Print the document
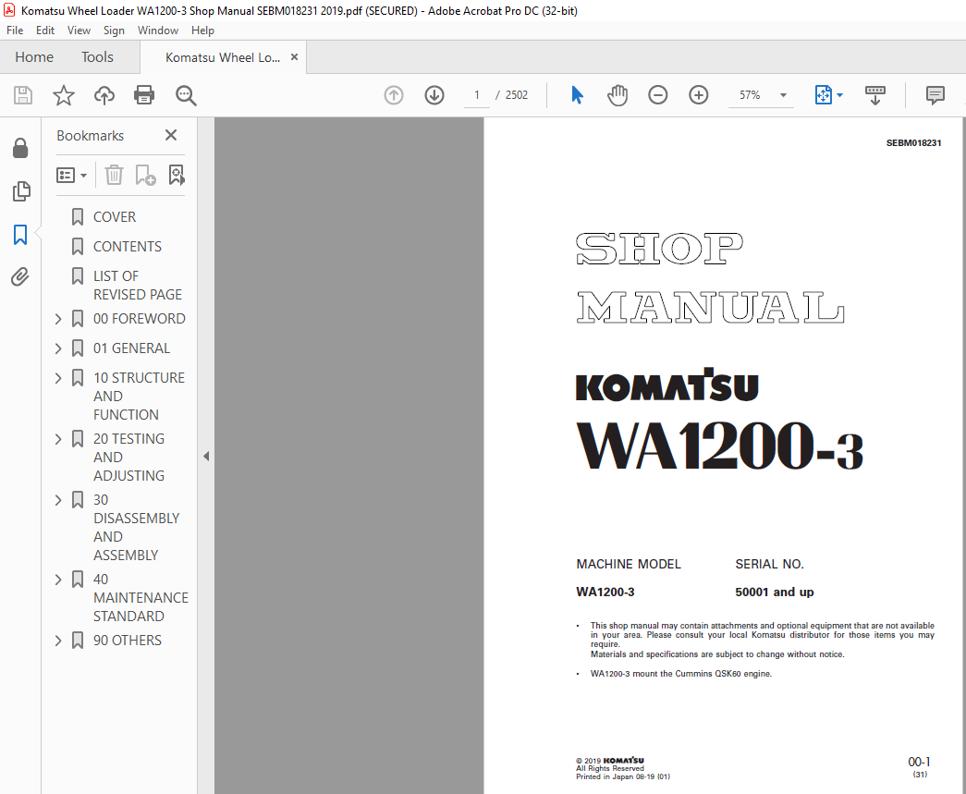 144,95
